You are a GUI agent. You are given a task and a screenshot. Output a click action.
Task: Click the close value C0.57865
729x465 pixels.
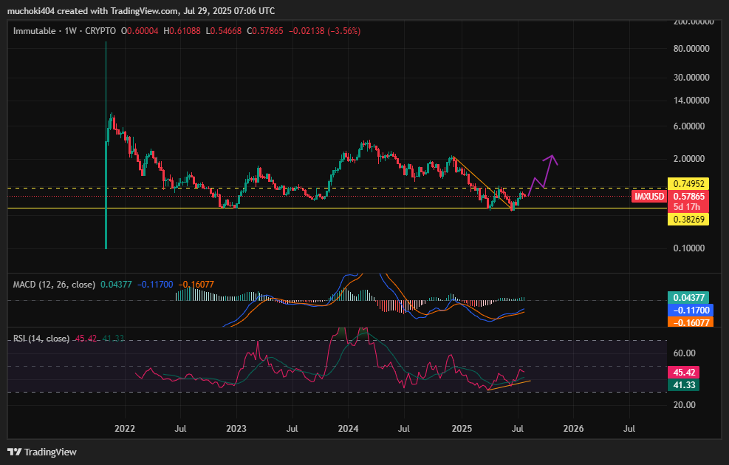(264, 31)
